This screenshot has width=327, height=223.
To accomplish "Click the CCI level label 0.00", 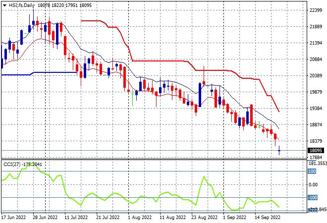I will pos(313,185).
